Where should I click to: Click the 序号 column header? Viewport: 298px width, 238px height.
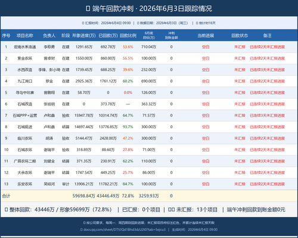(x=6, y=36)
